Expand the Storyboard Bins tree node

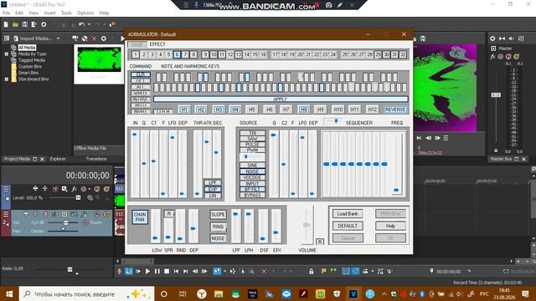(x=7, y=79)
